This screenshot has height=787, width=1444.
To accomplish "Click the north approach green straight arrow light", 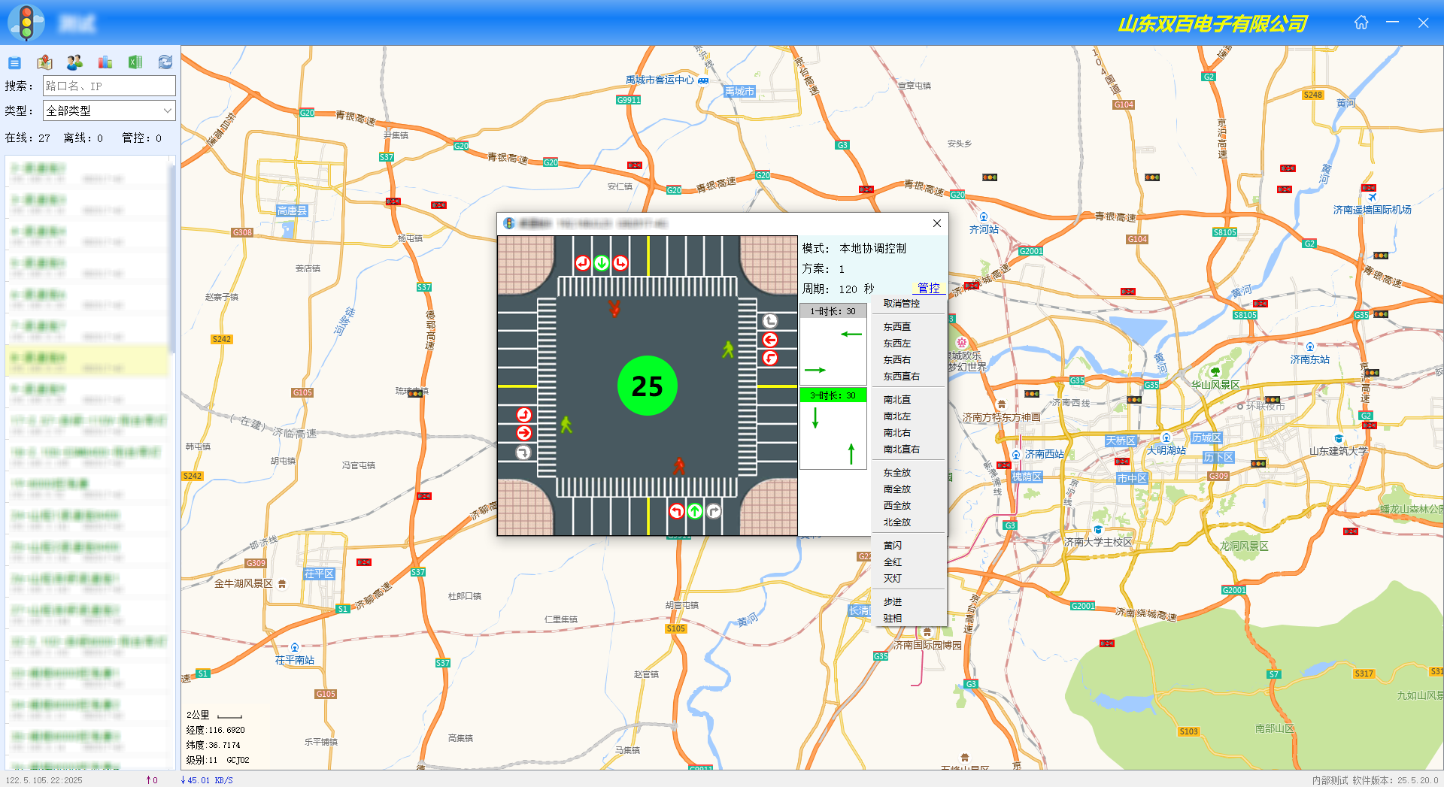I will point(601,263).
